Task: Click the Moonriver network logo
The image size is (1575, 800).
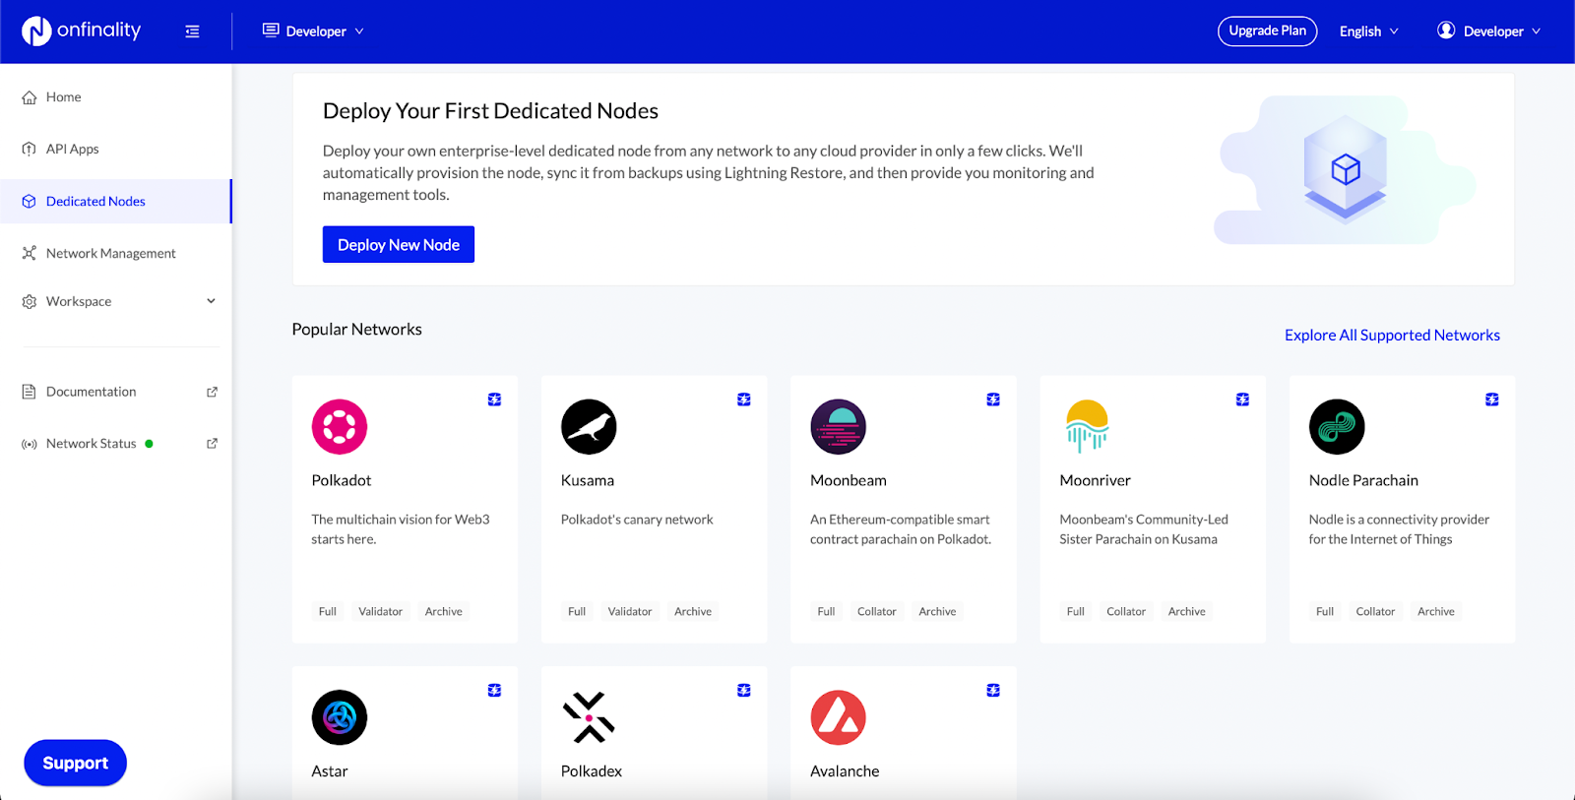Action: pyautogui.click(x=1087, y=427)
